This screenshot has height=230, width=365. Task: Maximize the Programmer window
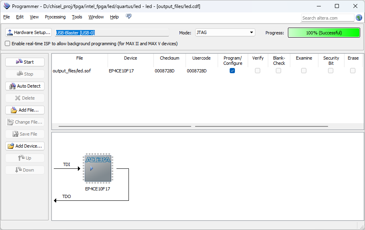click(x=337, y=6)
